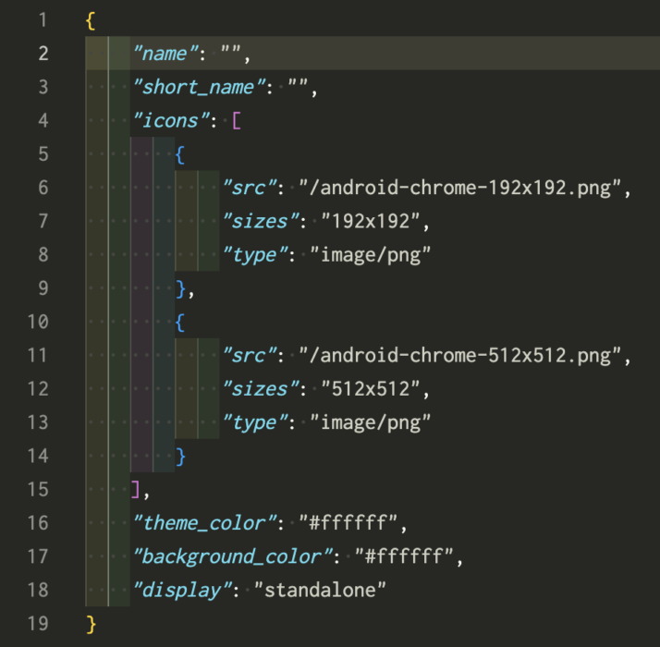This screenshot has height=647, width=660.
Task: Click the "src" key on line 11
Action: (250, 356)
